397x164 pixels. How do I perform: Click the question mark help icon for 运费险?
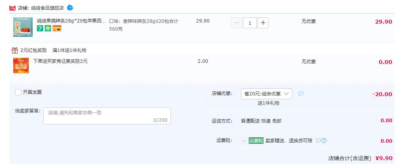click(324, 140)
